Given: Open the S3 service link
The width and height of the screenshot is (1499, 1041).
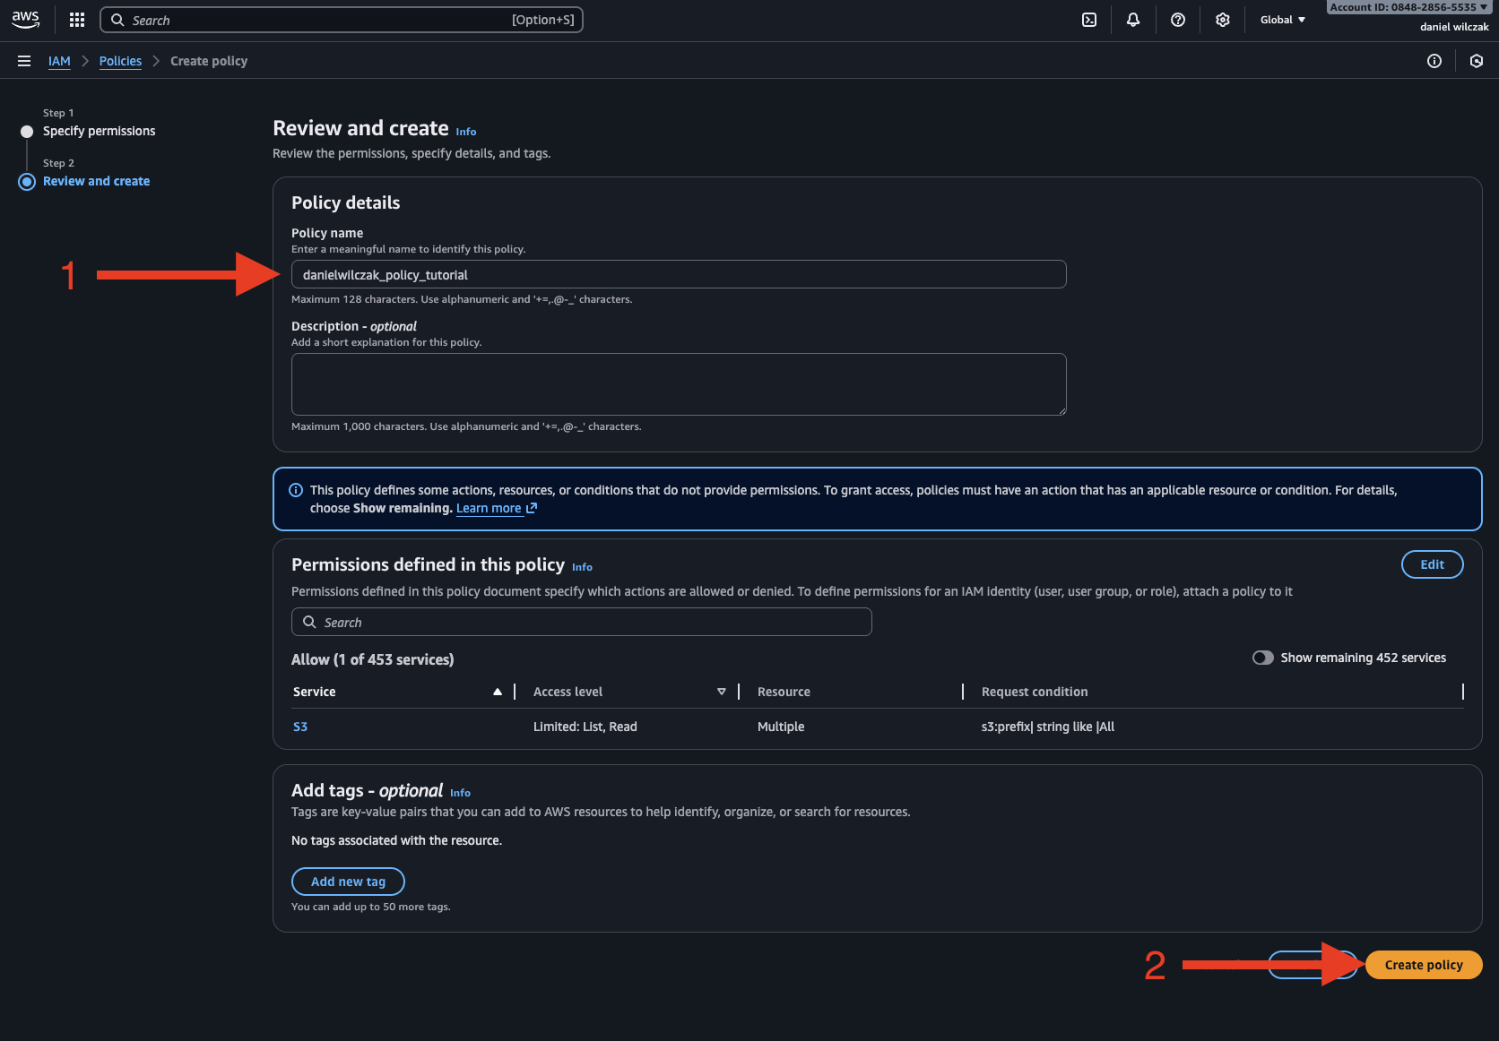Looking at the screenshot, I should [x=300, y=727].
